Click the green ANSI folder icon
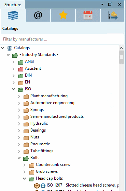Screen dimensions: 126x191 [20, 62]
